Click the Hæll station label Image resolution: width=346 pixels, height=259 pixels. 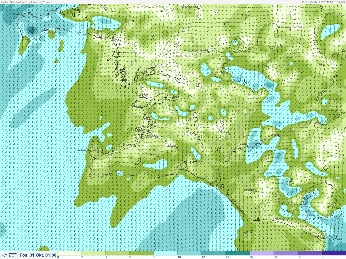point(244,144)
